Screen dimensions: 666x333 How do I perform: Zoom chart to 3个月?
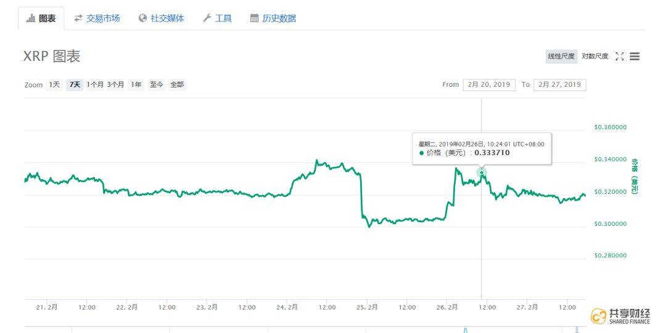tap(115, 85)
